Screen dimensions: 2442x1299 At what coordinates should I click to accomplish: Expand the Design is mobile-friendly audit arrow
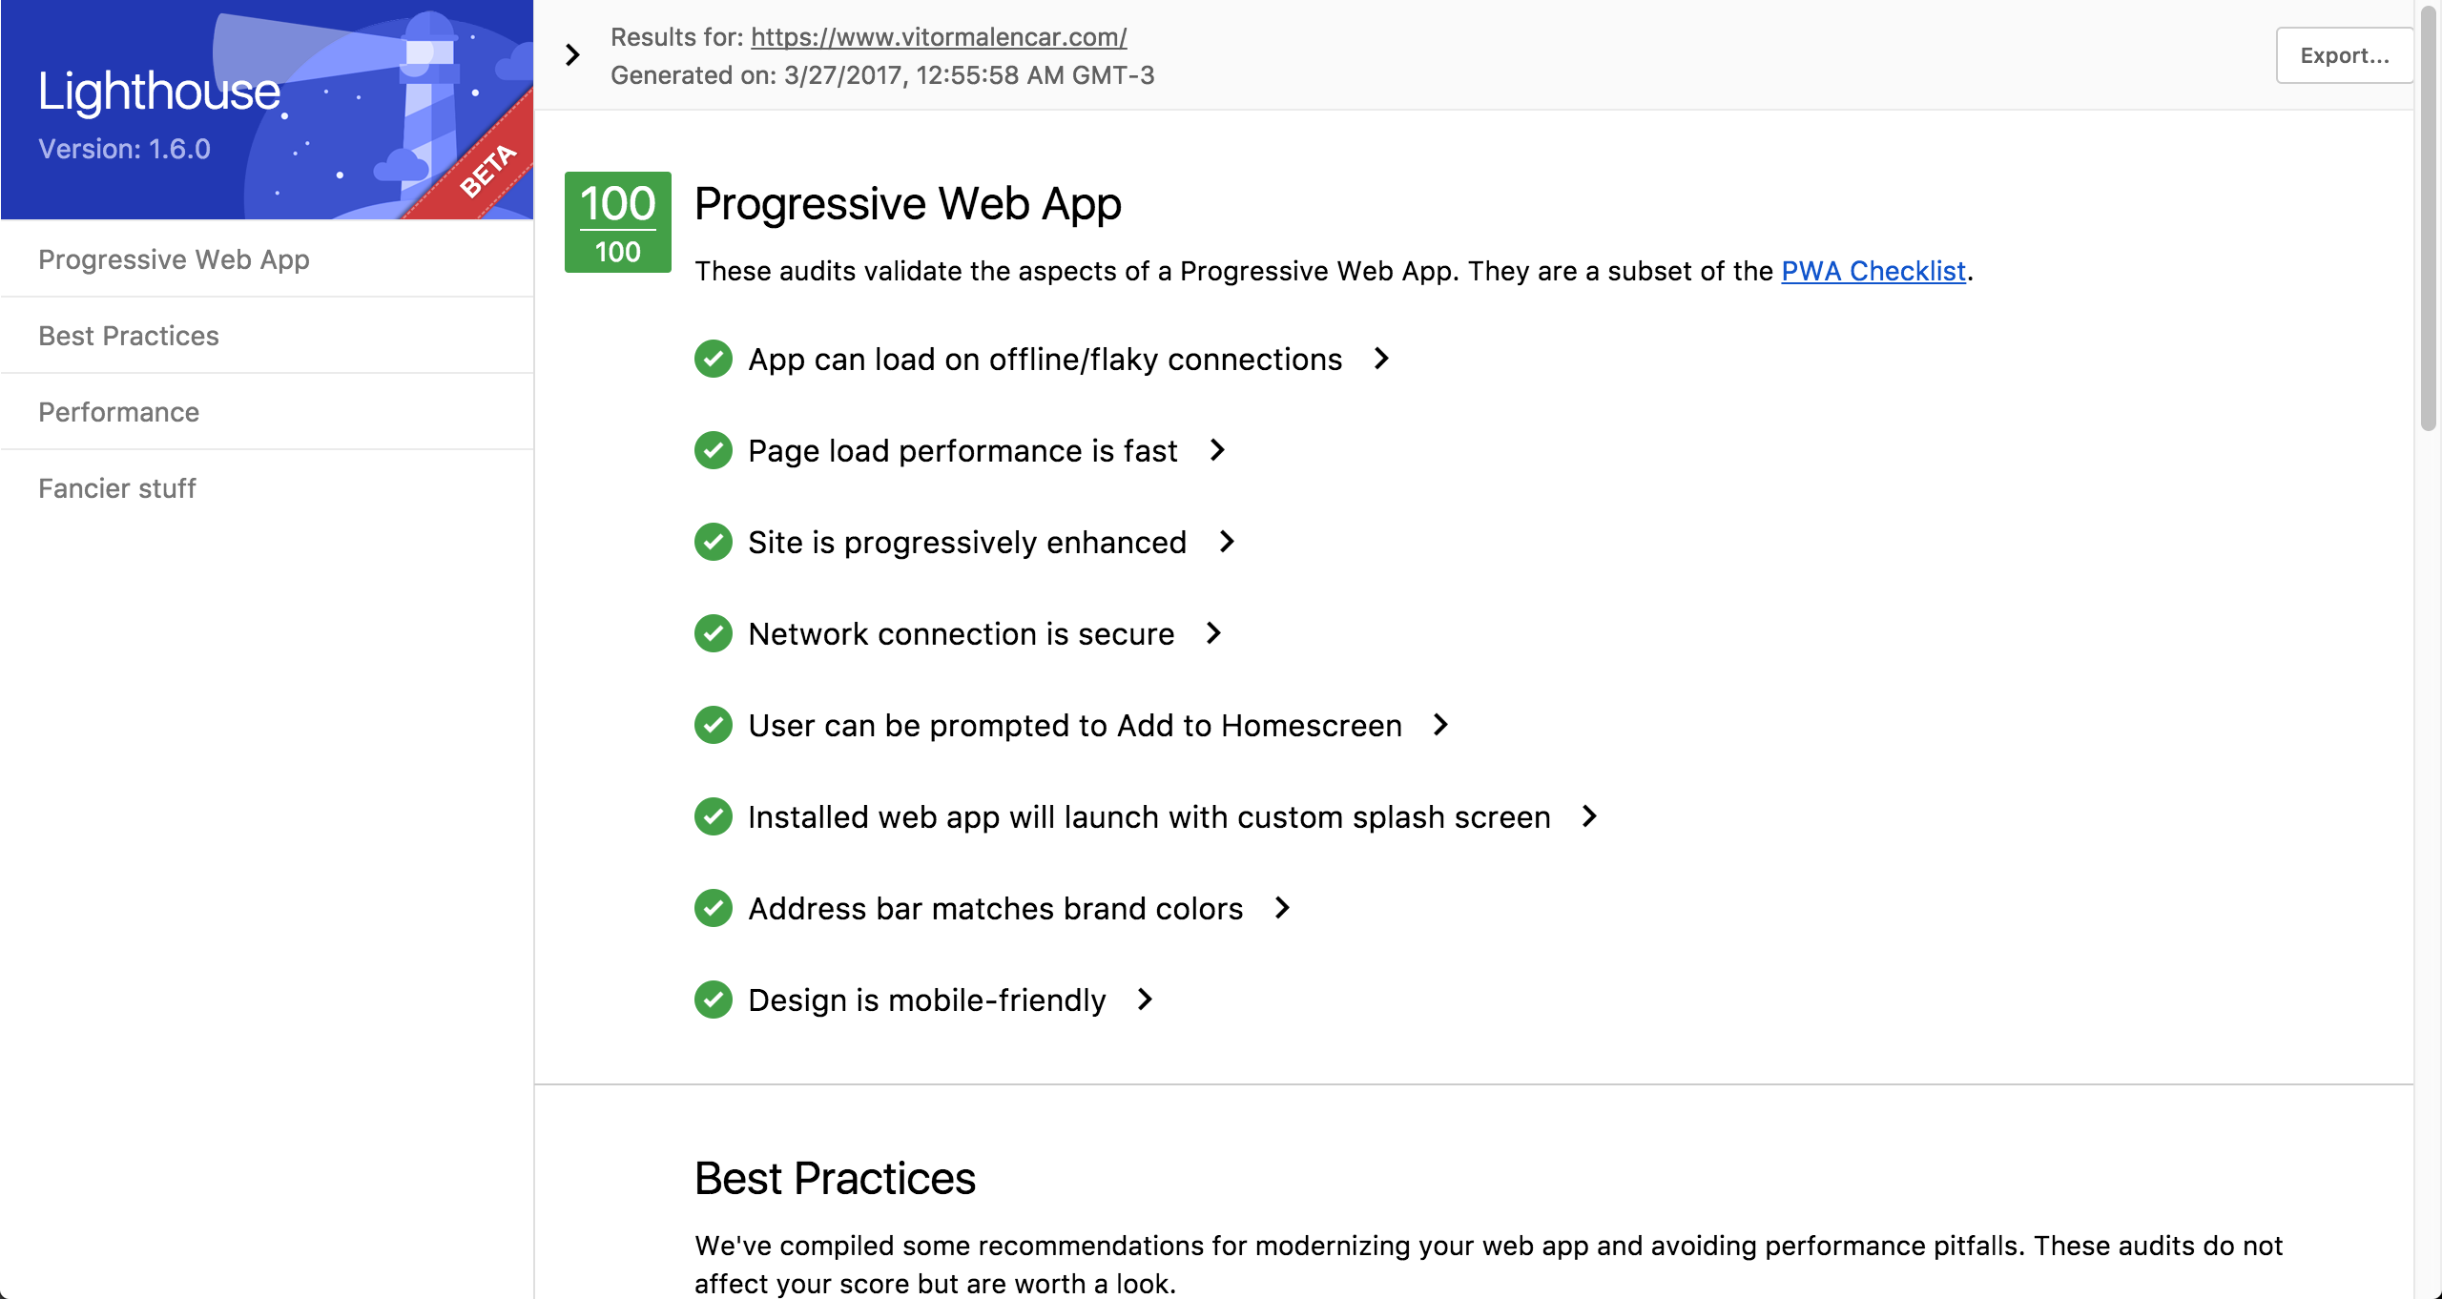click(1146, 1000)
